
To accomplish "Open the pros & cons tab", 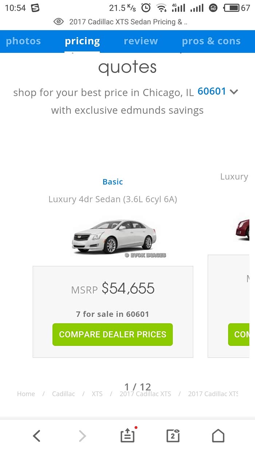I will point(211,41).
